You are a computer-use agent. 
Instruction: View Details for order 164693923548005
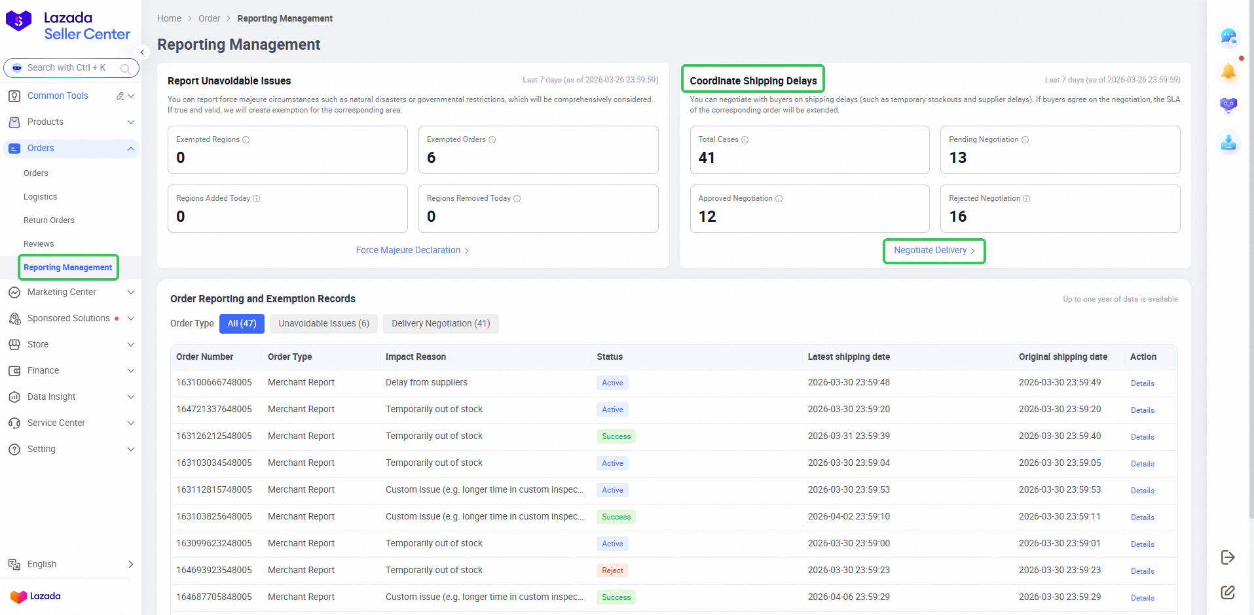(1143, 571)
